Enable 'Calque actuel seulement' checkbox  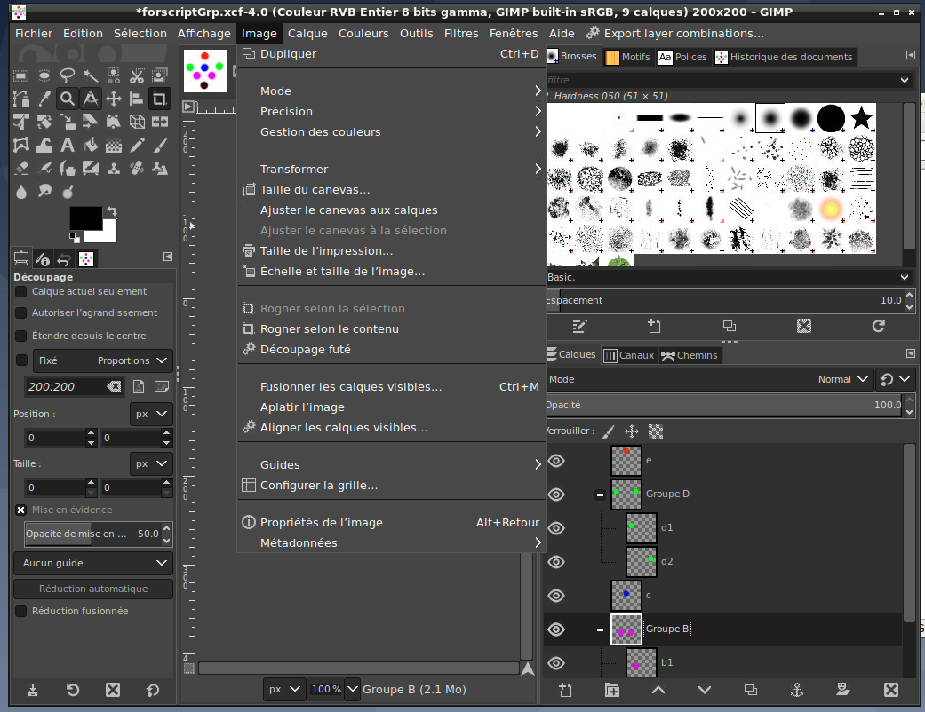(x=21, y=291)
